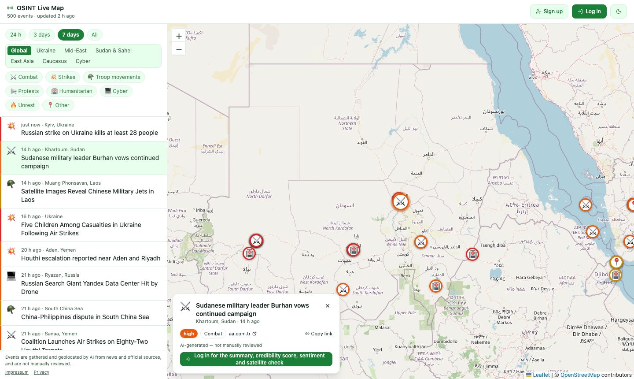Open Russian strike on Ukraine event

pos(84,129)
